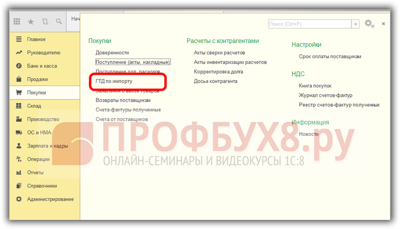Click the Администрирование gear icon
Screen dimensions: 400x229
[19, 199]
